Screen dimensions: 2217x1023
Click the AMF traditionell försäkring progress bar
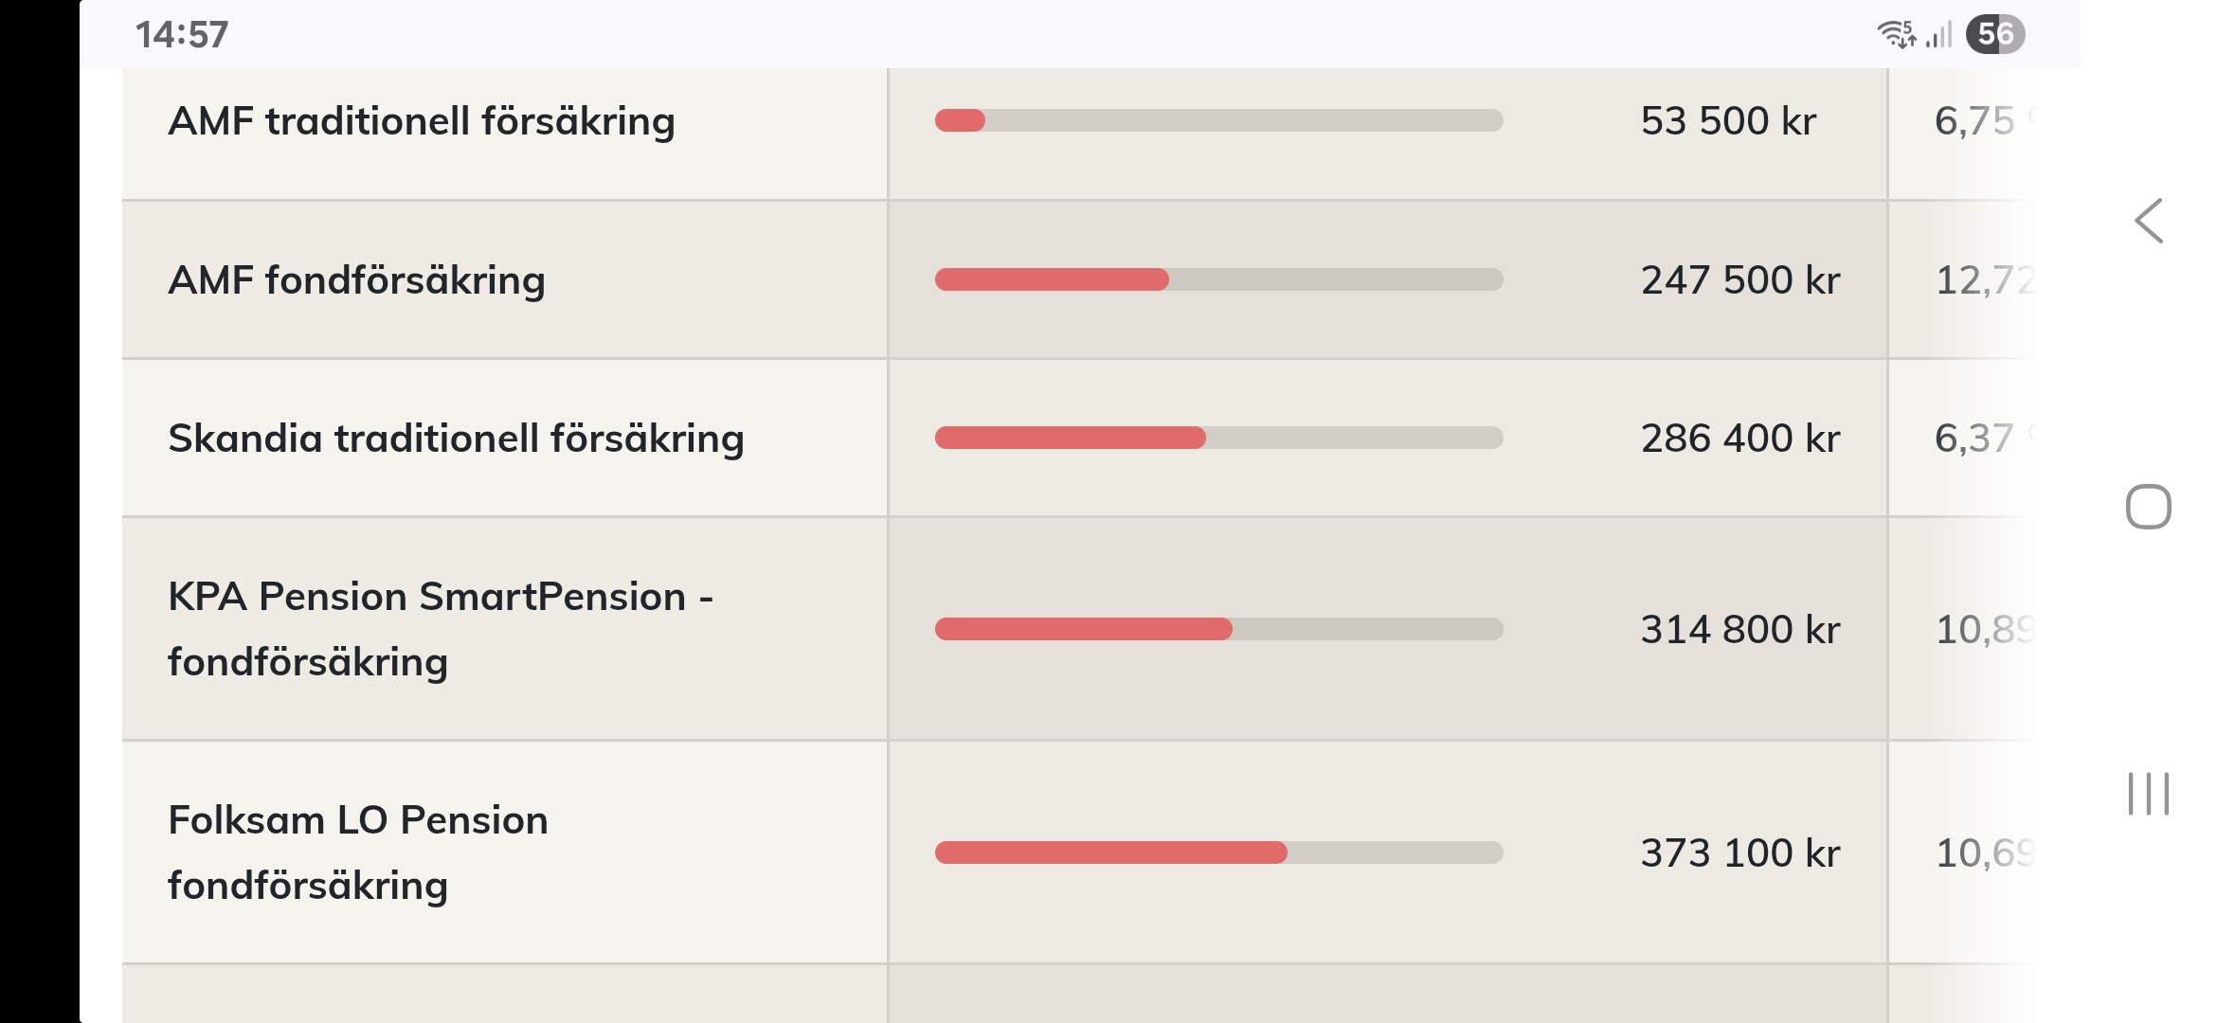click(x=1218, y=120)
